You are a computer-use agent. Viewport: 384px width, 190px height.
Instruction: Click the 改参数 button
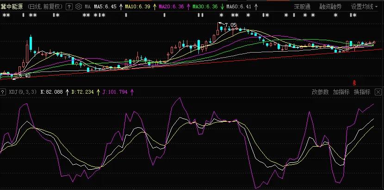320,92
